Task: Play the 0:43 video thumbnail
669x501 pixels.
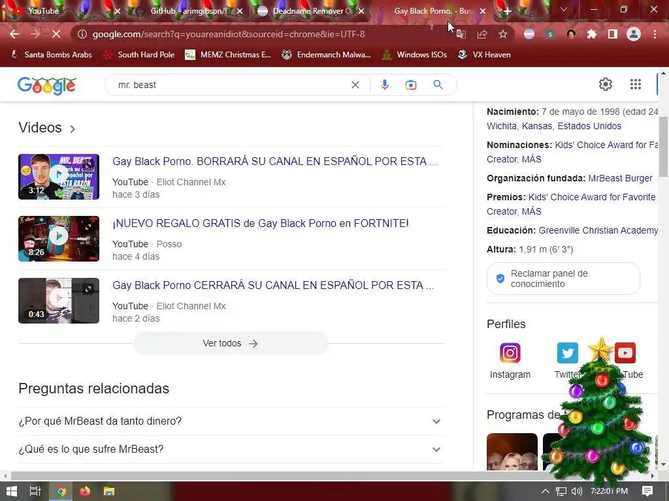Action: pyautogui.click(x=58, y=301)
